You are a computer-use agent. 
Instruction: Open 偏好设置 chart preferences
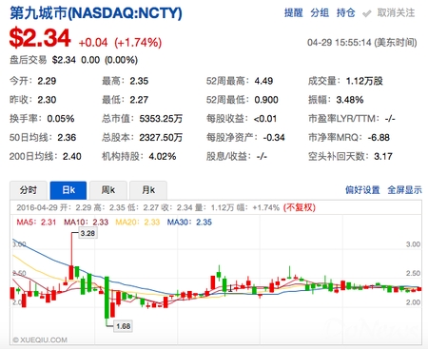362,190
